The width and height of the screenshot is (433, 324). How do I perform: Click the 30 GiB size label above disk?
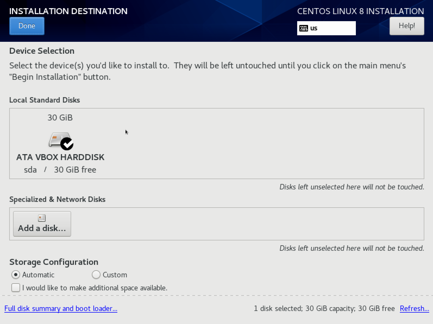pos(60,117)
